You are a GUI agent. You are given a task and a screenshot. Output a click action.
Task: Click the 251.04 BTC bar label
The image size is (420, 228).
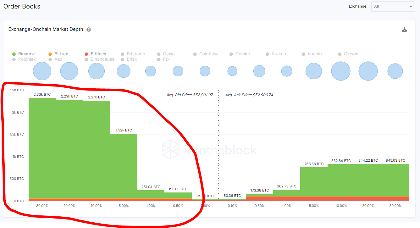[151, 187]
